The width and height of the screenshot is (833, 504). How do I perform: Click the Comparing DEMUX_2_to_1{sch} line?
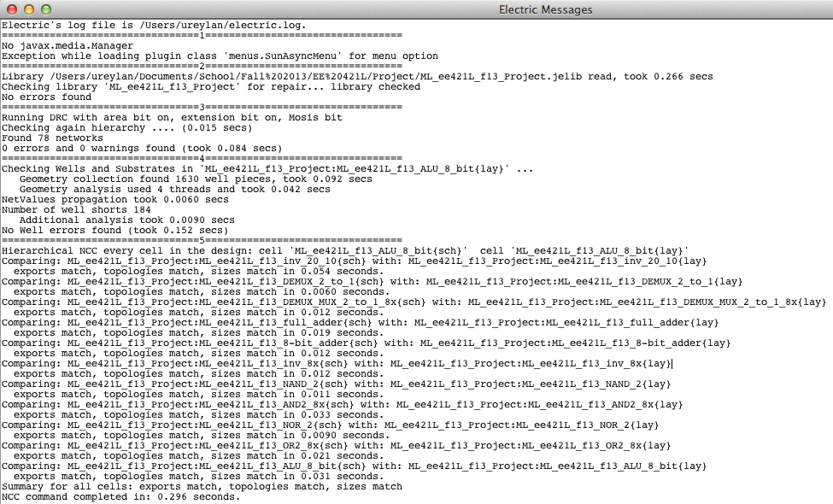(372, 282)
